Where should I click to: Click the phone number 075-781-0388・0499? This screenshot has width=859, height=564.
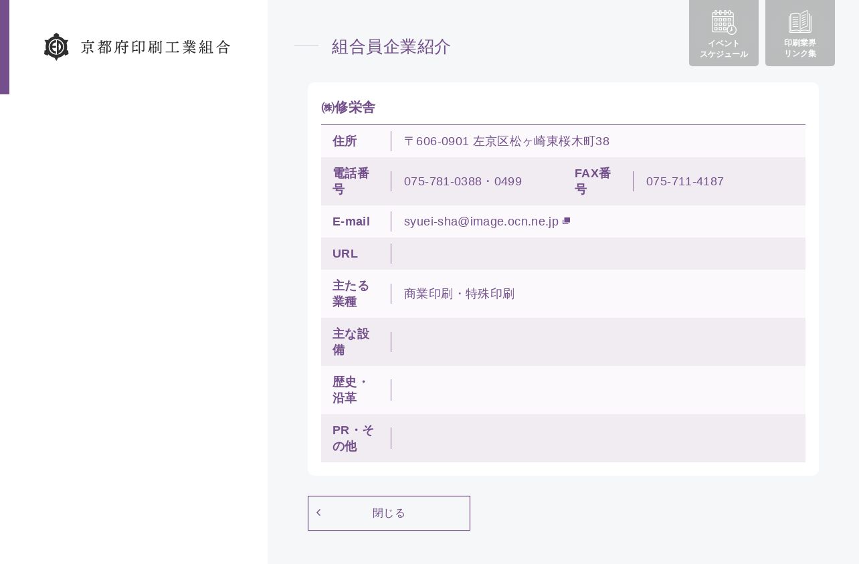463,181
